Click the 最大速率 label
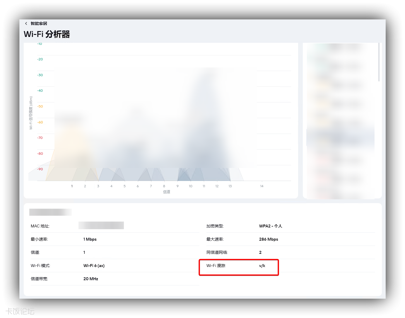Viewport: 405px width, 318px height. pos(215,239)
